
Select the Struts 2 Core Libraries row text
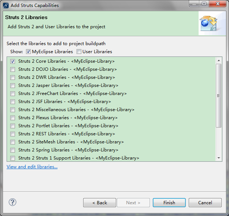[x=66, y=61]
